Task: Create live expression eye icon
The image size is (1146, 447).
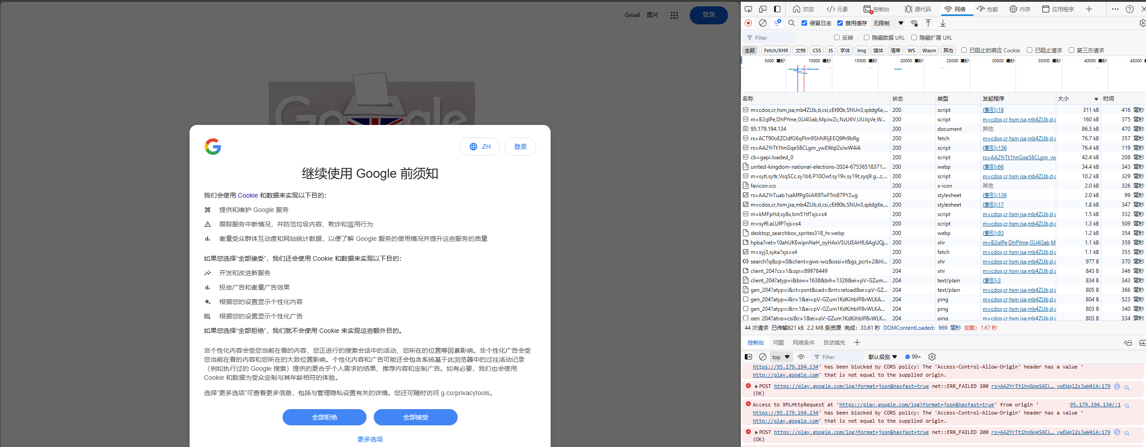Action: [801, 357]
